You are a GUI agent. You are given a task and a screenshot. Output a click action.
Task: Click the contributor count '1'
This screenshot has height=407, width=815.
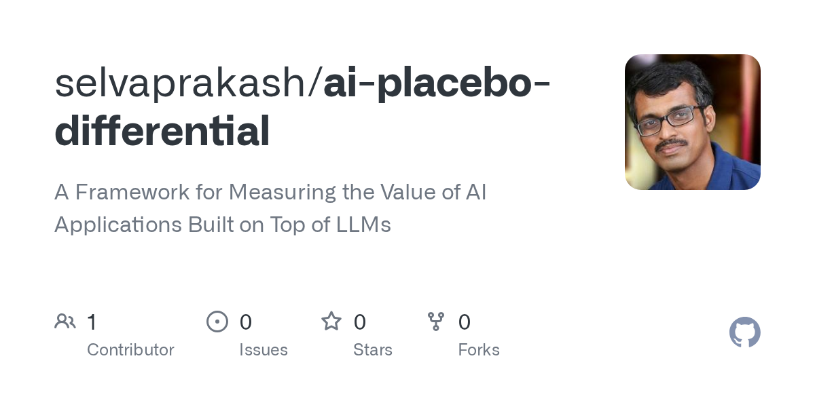(x=92, y=322)
